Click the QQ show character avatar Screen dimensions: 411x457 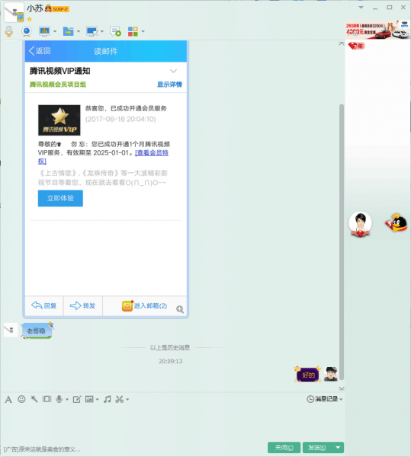click(361, 224)
